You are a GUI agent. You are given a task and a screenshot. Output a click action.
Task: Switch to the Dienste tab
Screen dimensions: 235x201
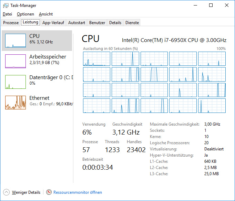tap(132, 23)
